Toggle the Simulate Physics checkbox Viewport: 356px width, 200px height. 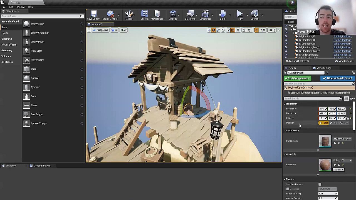(320, 184)
